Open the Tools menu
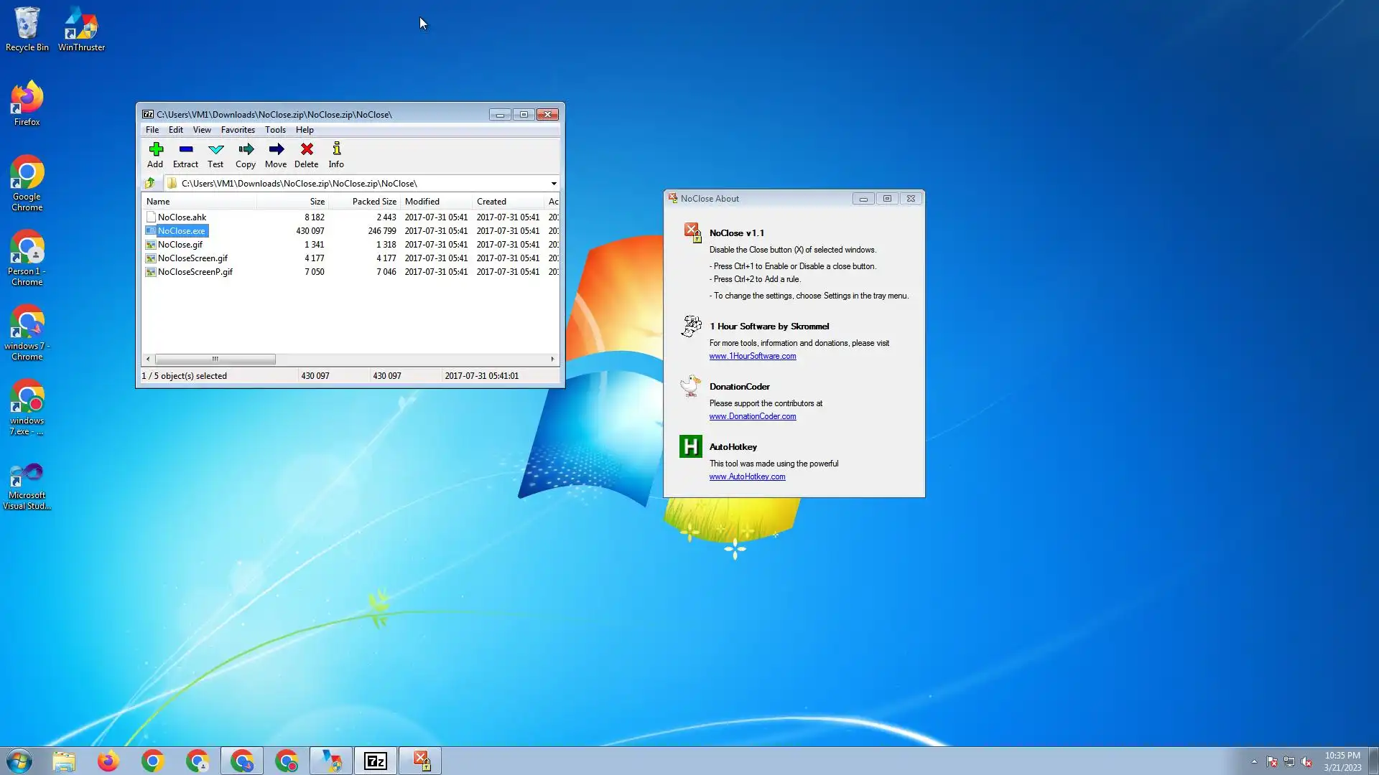 [x=275, y=130]
